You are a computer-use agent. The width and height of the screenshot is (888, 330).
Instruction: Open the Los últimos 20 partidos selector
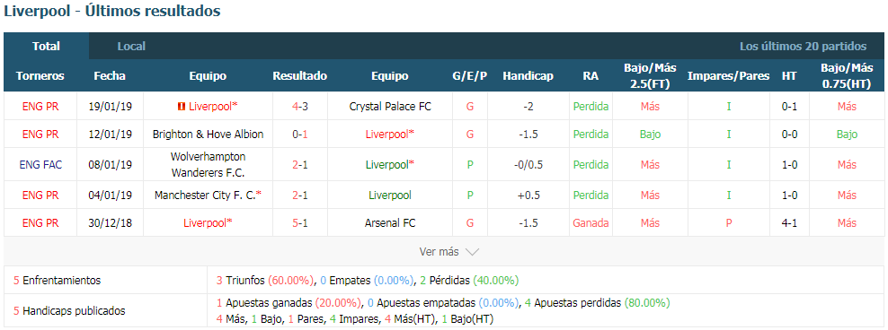click(x=803, y=47)
